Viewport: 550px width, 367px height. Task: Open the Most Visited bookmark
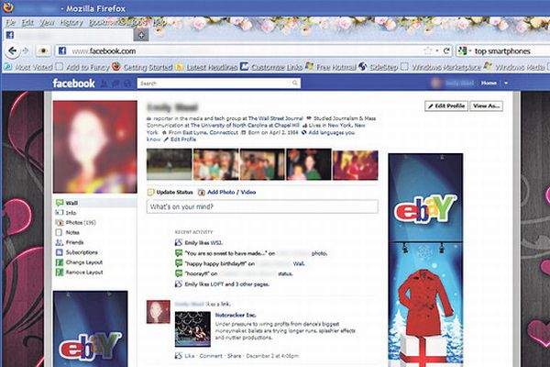click(28, 67)
